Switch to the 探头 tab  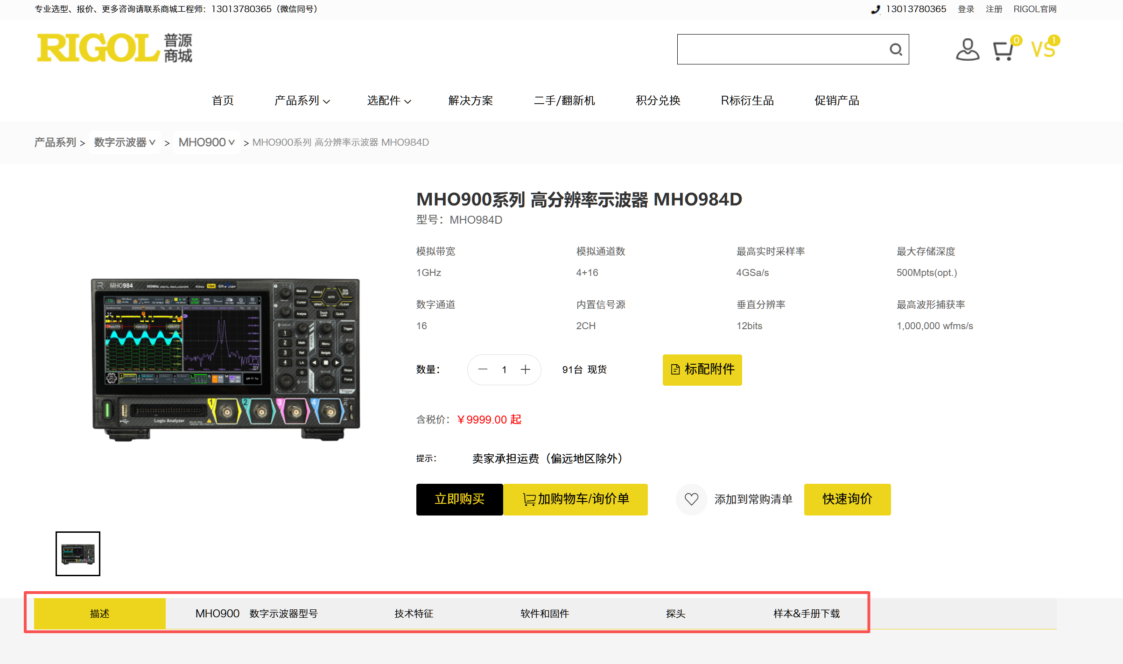click(676, 614)
